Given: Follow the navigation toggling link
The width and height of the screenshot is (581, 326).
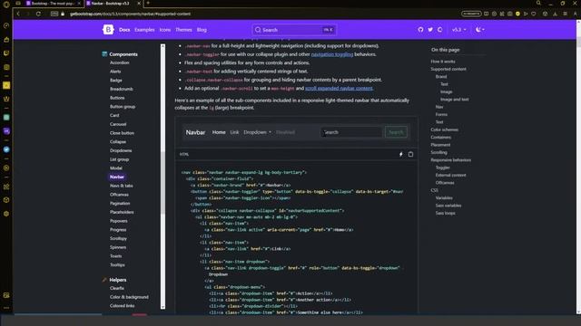Looking at the screenshot, I should [332, 54].
